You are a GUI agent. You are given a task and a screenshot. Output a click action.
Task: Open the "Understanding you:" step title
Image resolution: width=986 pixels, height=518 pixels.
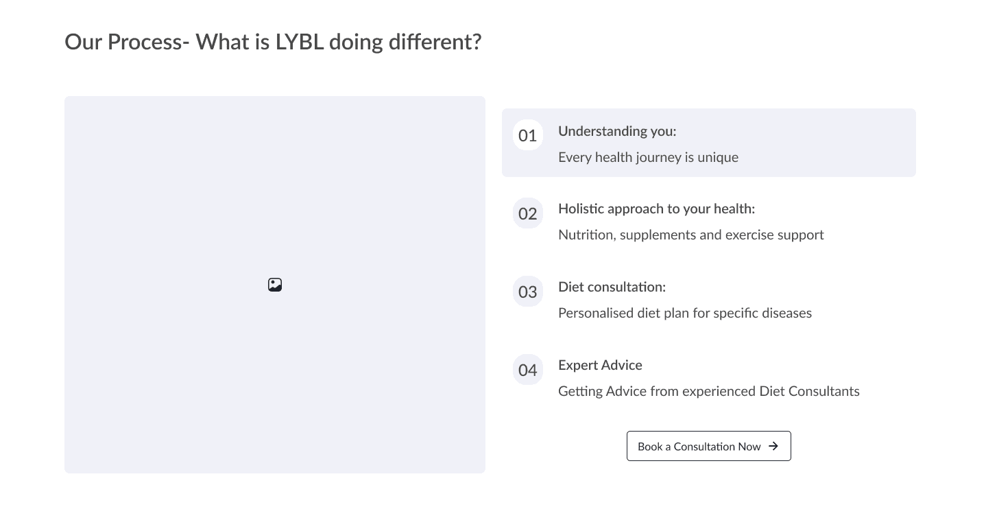pos(616,131)
